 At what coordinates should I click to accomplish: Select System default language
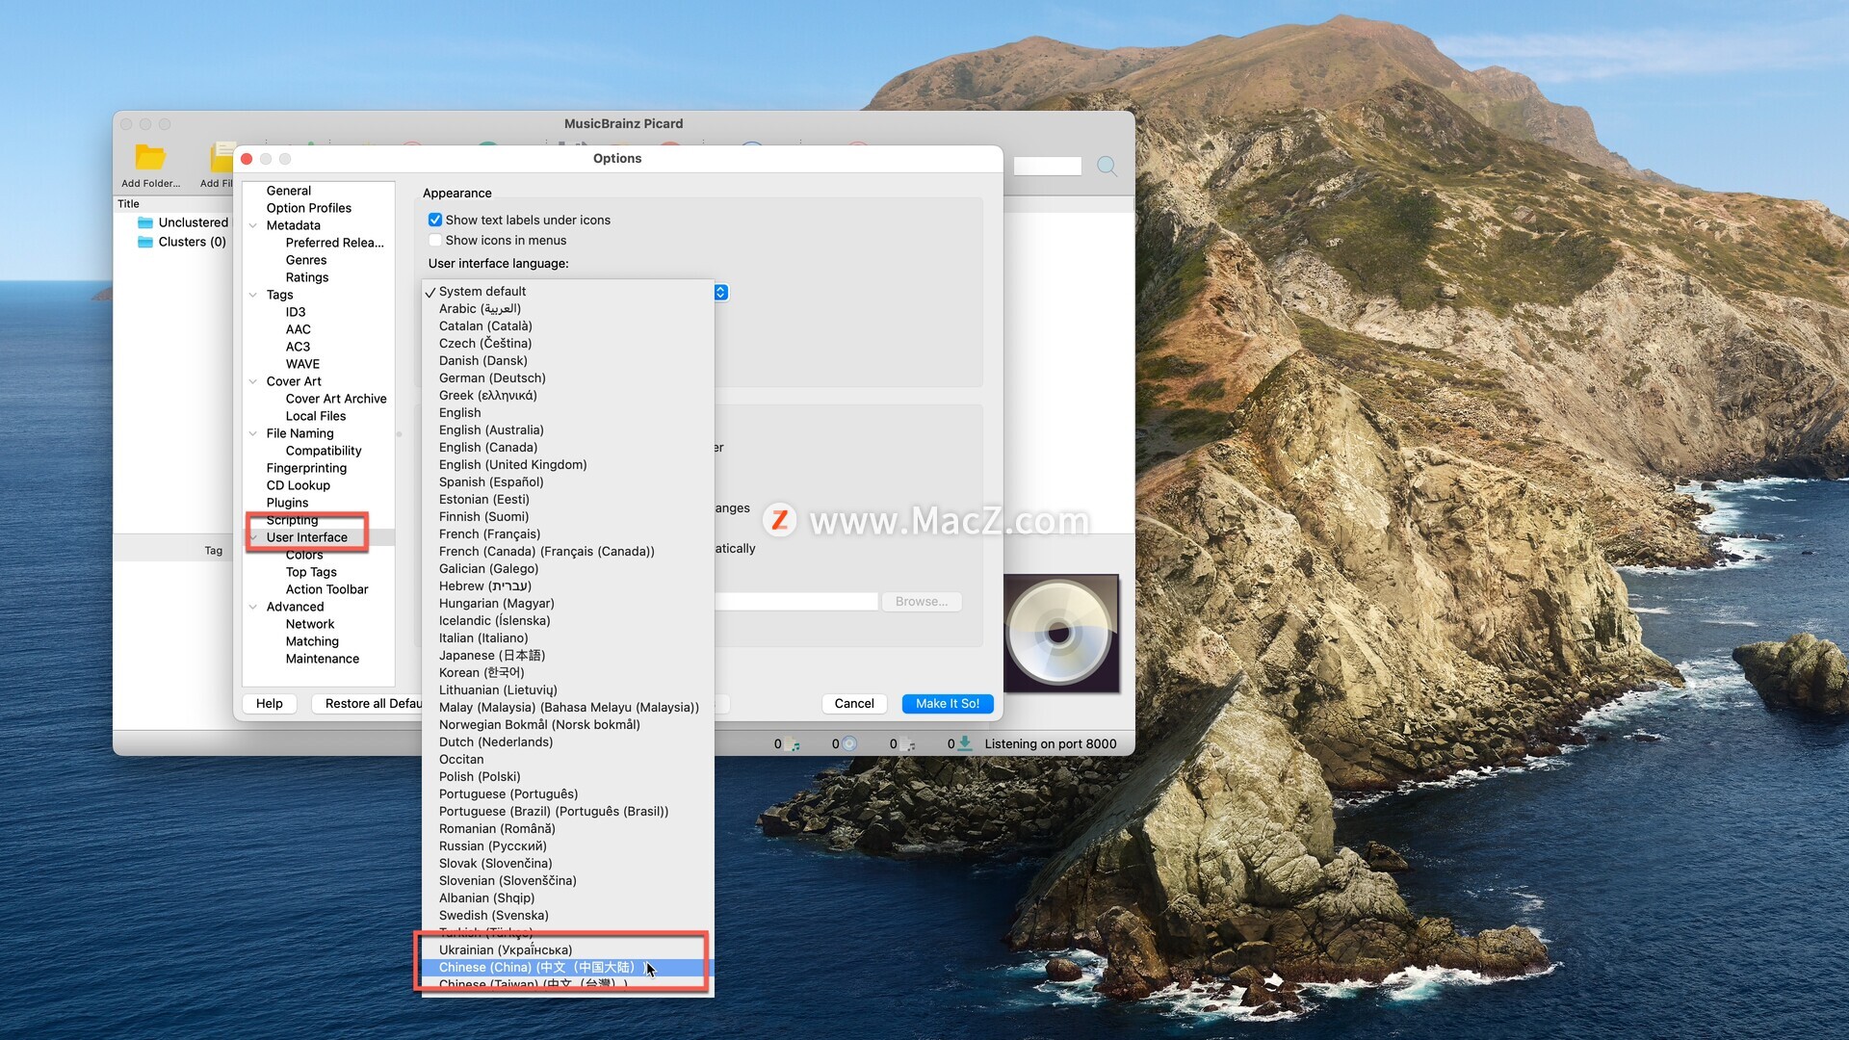[568, 291]
